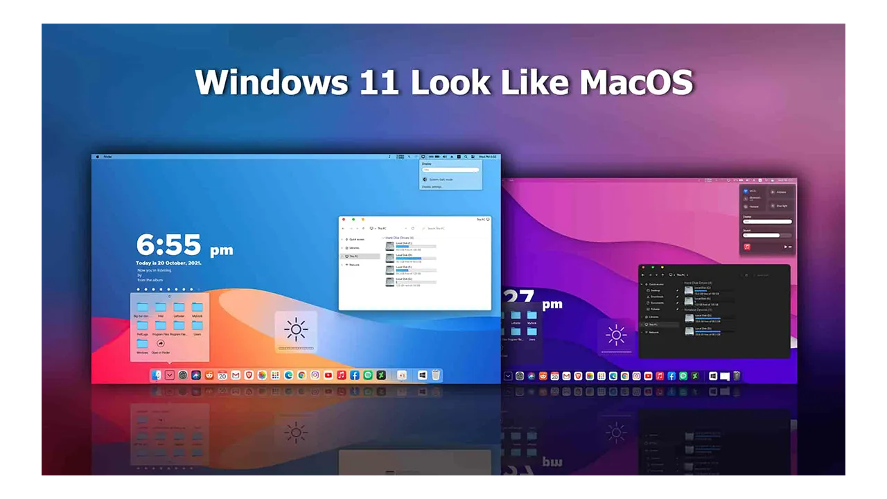
Task: Refresh the light Explorer window
Action: pyautogui.click(x=412, y=228)
